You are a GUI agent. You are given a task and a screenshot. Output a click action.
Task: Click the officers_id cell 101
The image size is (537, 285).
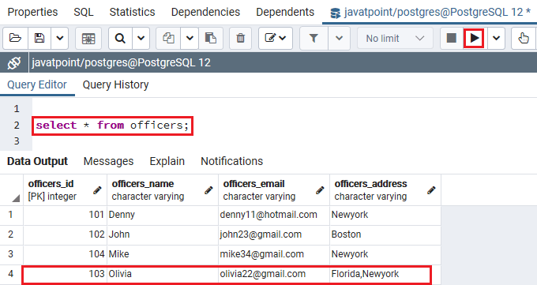65,215
